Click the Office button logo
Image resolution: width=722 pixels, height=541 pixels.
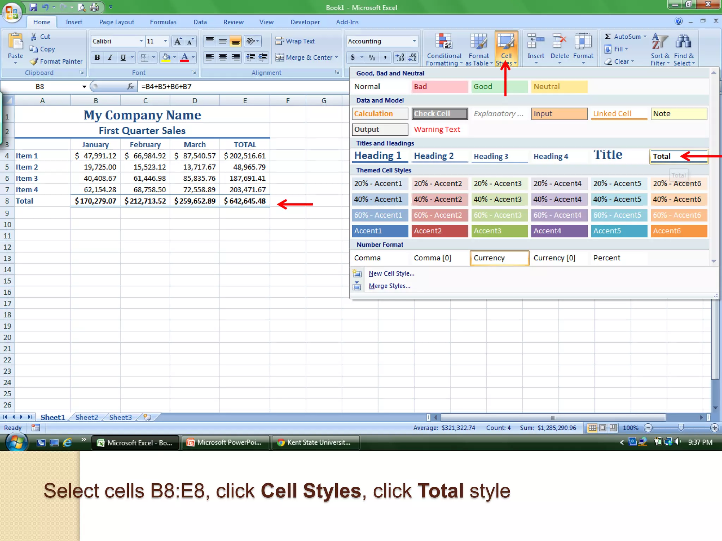[x=12, y=12]
